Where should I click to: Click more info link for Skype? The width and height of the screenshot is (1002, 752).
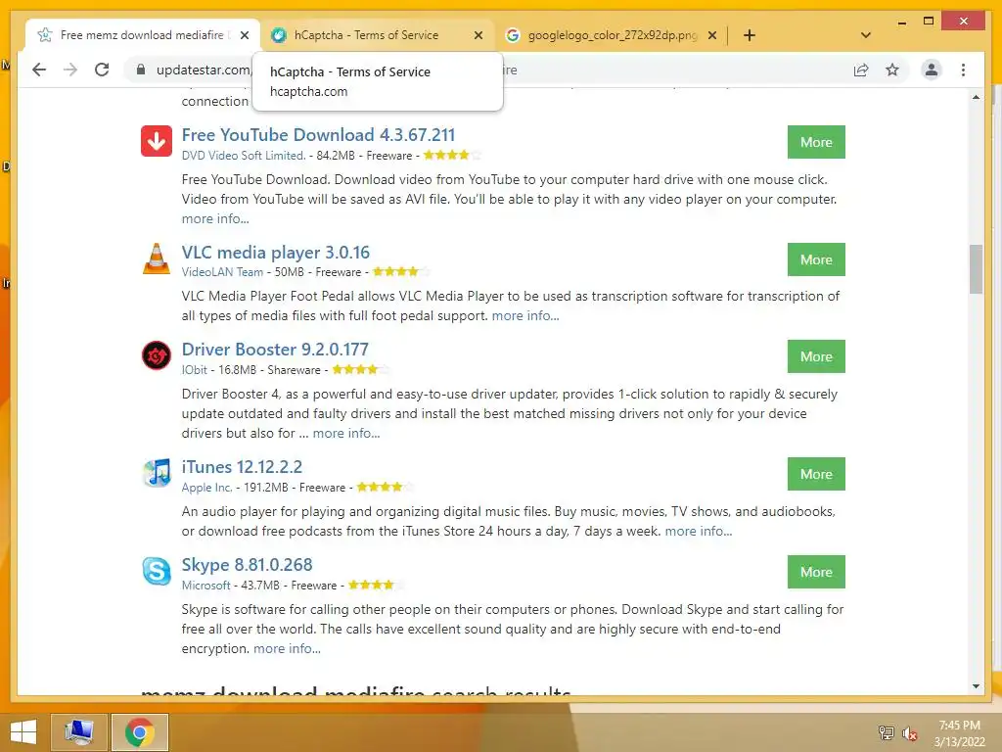coord(287,648)
